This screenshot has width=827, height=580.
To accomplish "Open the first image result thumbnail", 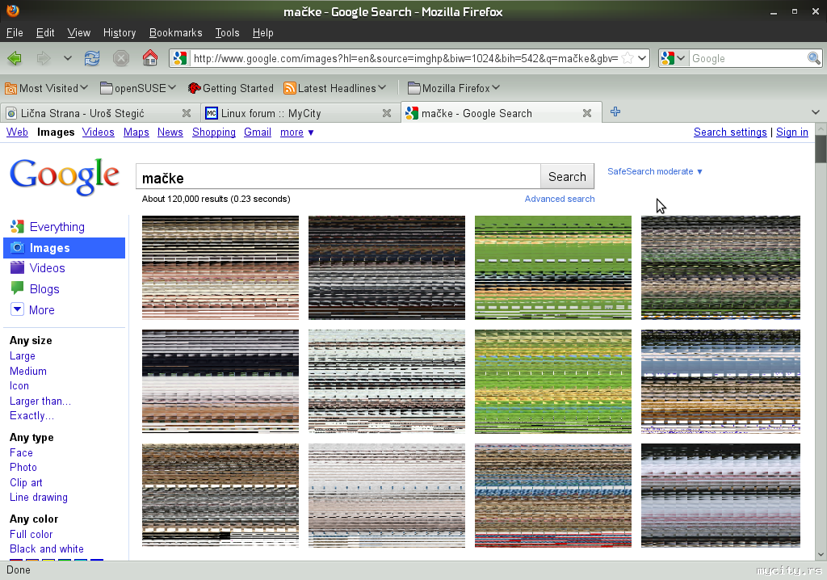I will (x=220, y=267).
